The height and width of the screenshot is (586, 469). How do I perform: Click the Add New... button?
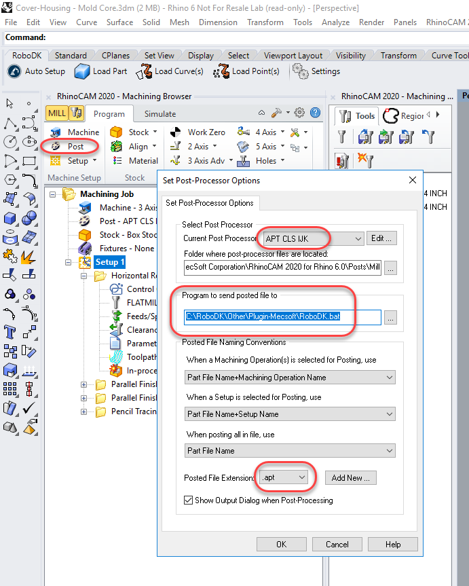pos(350,478)
